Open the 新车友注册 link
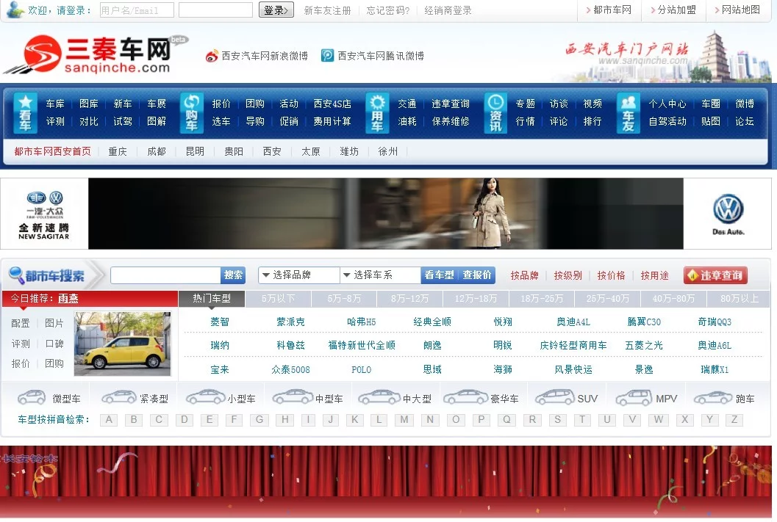777x522 pixels. click(327, 10)
